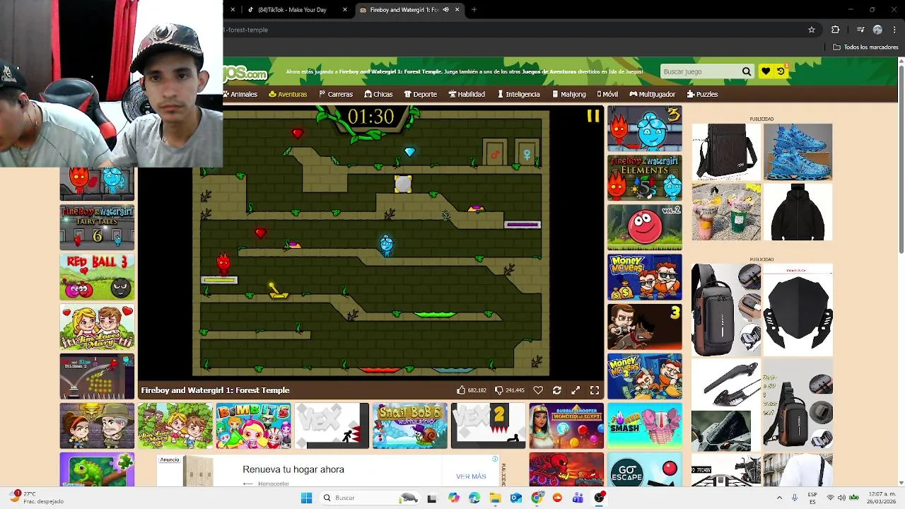Open Bubble Shooter Wonders of Egypt thumbnail
The width and height of the screenshot is (905, 509).
click(566, 426)
